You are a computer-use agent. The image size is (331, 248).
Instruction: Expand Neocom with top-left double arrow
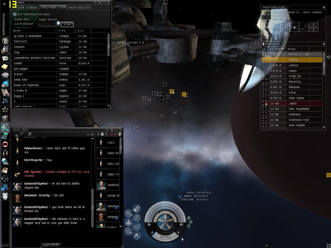pyautogui.click(x=4, y=4)
